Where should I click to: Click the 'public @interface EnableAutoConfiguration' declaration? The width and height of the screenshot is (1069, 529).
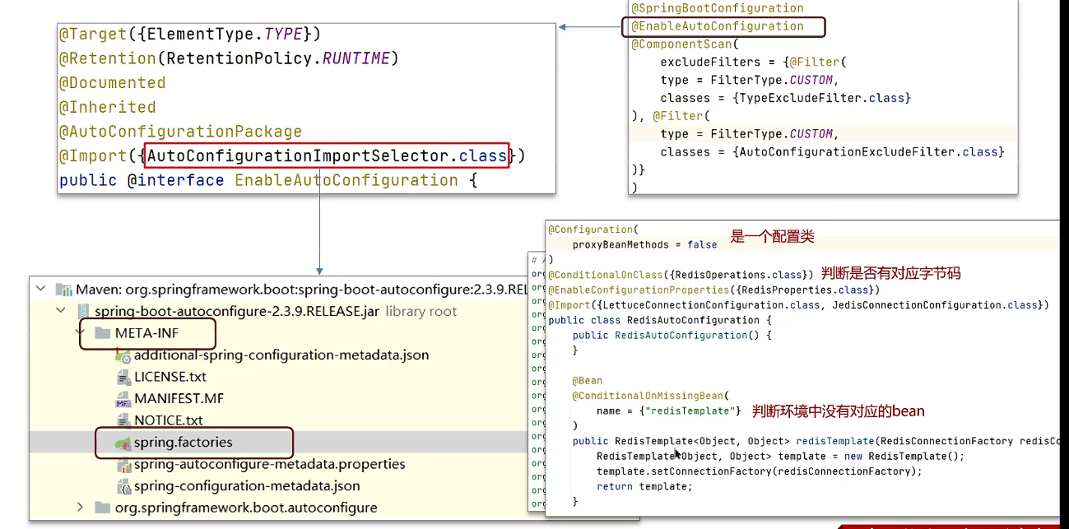(267, 180)
